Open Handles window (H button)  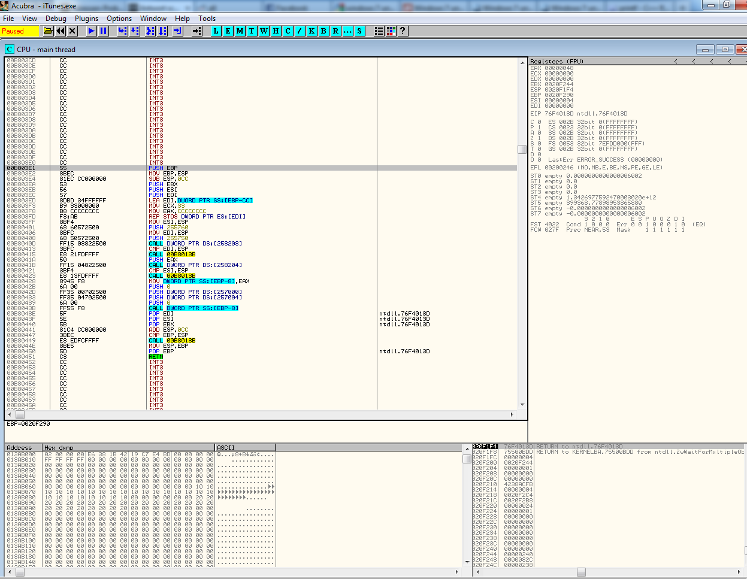pos(276,31)
